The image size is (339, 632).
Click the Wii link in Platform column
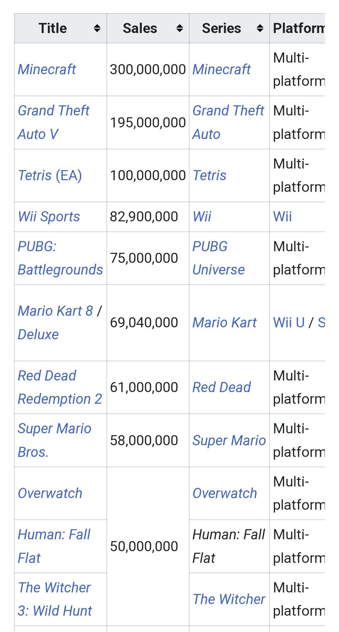click(x=282, y=217)
